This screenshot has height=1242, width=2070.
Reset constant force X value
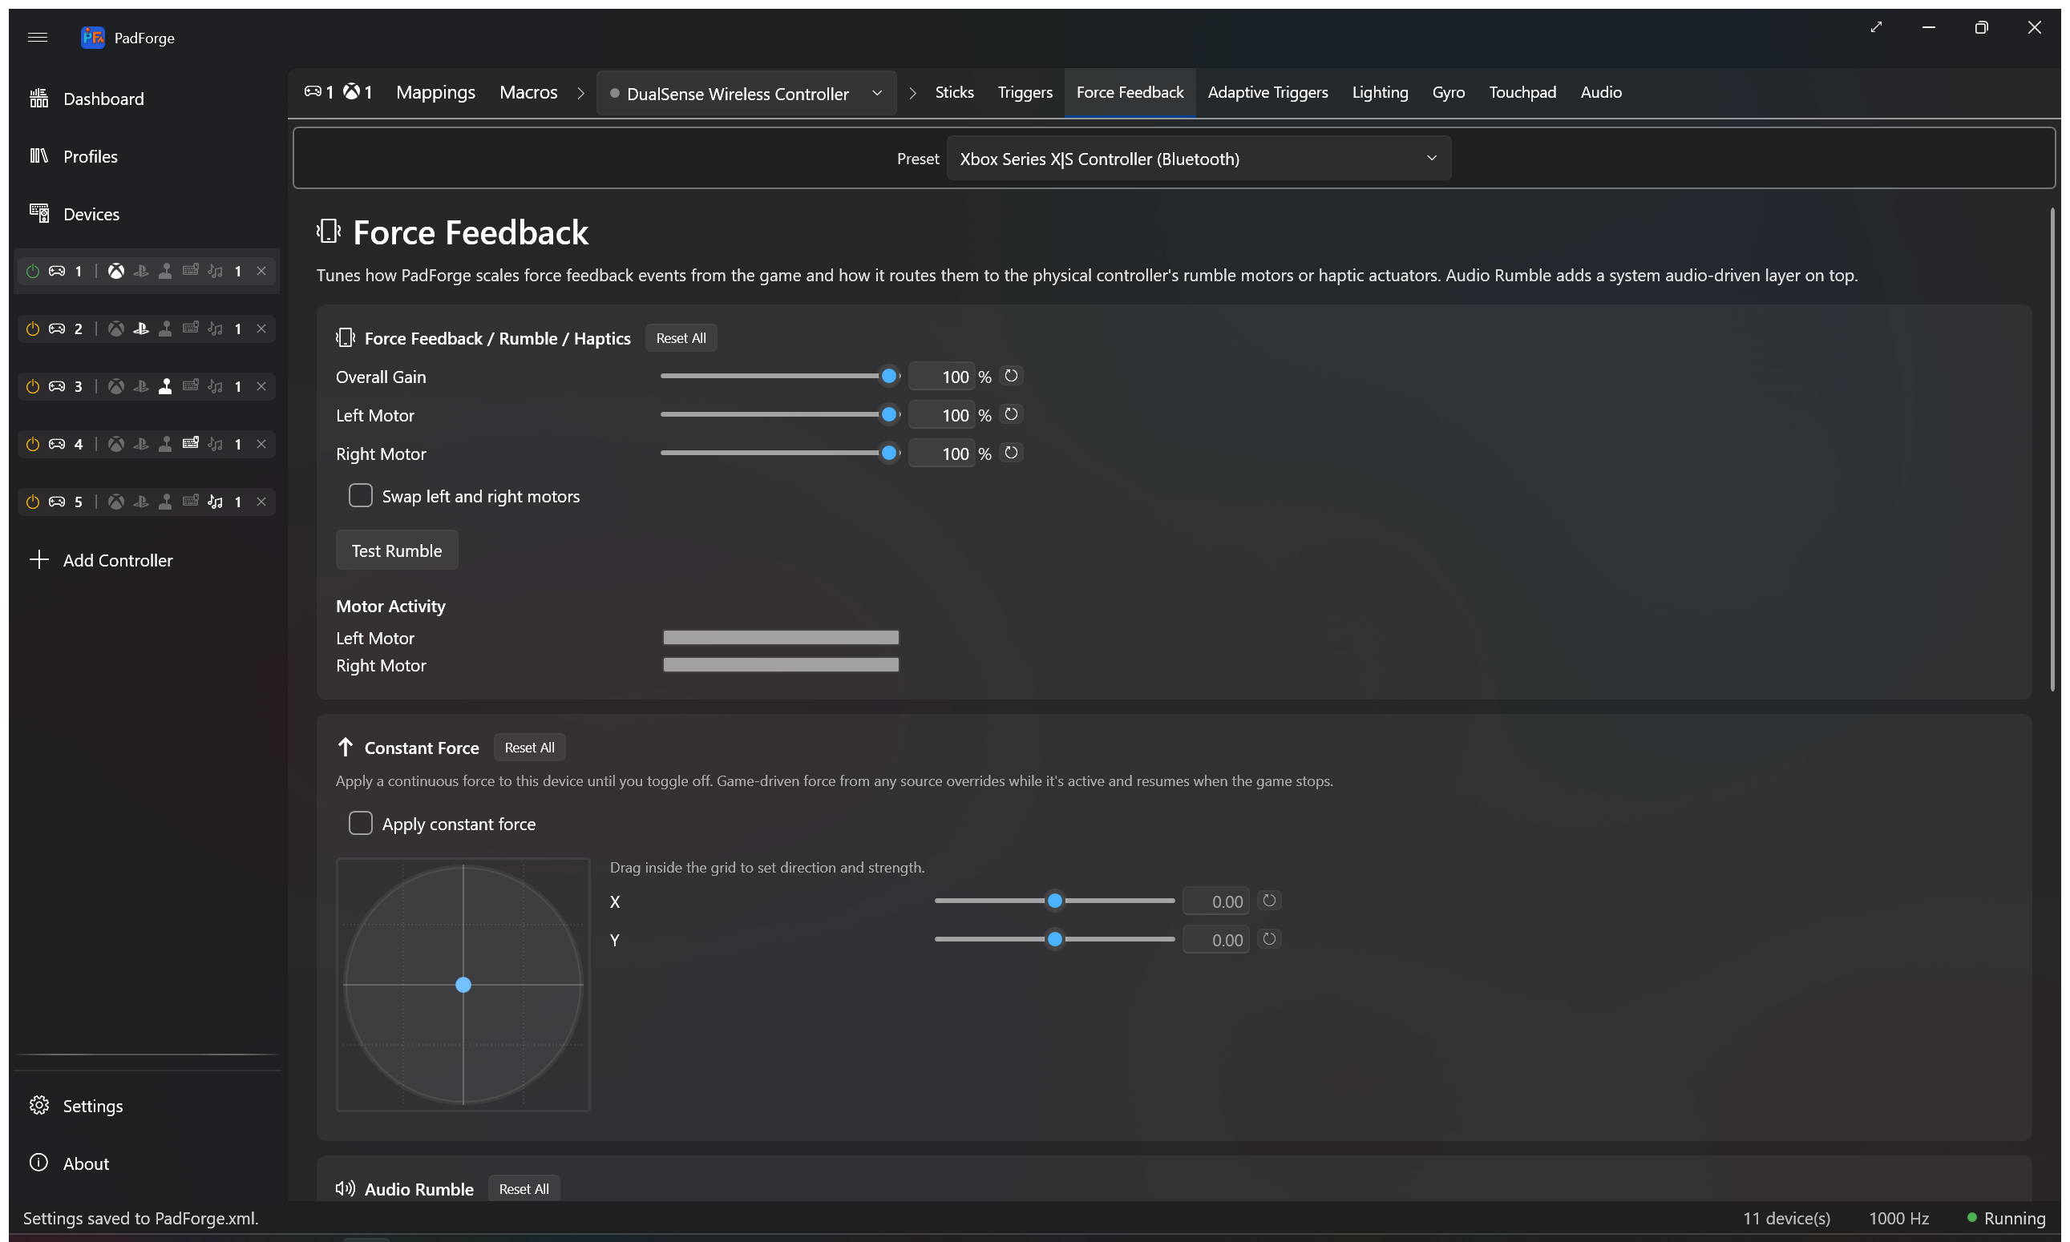pos(1268,901)
